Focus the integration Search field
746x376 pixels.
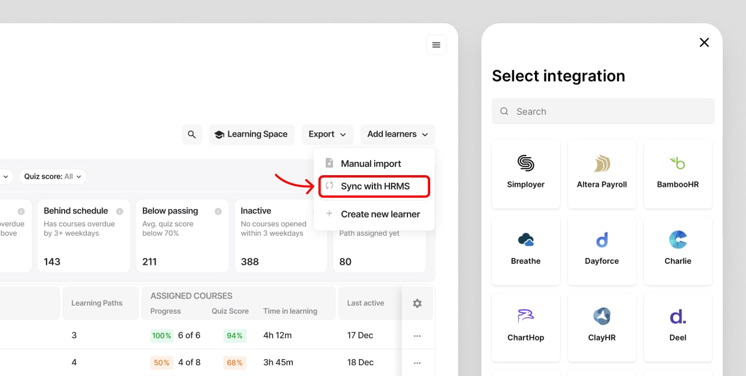tap(603, 111)
